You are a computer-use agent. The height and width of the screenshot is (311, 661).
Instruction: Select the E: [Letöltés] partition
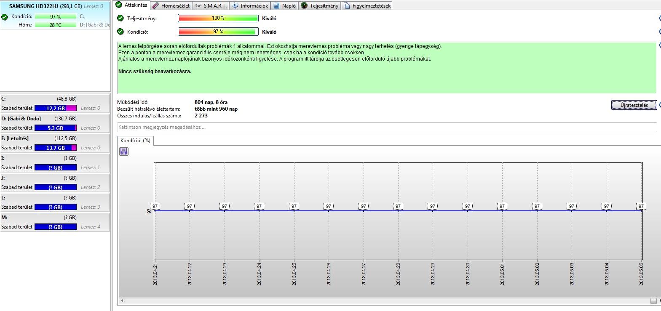pos(55,143)
